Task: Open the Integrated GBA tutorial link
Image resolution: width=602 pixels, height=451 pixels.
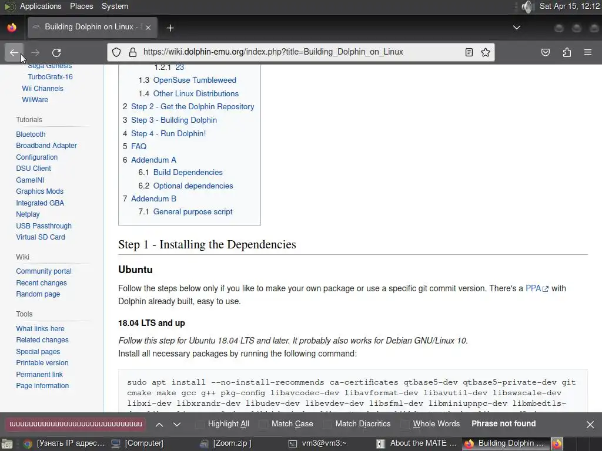Action: (40, 203)
